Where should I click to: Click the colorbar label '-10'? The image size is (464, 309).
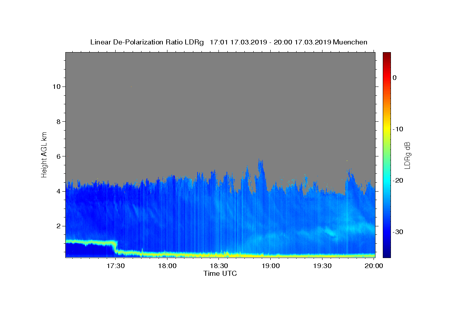click(399, 129)
